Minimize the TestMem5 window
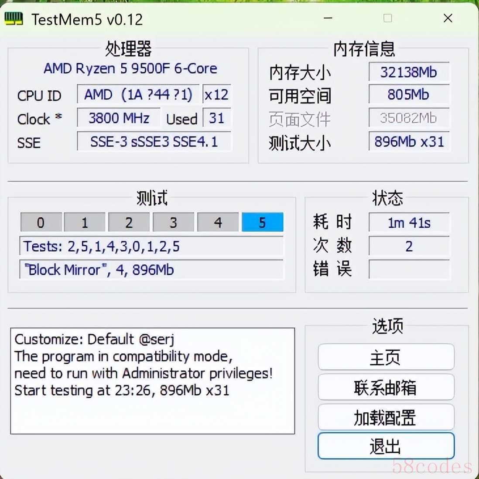Viewport: 479px width, 479px height. pyautogui.click(x=328, y=18)
